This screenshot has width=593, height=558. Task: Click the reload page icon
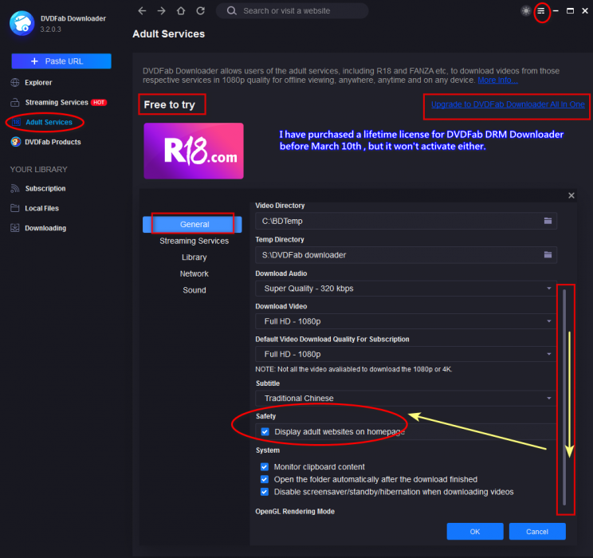(x=200, y=11)
